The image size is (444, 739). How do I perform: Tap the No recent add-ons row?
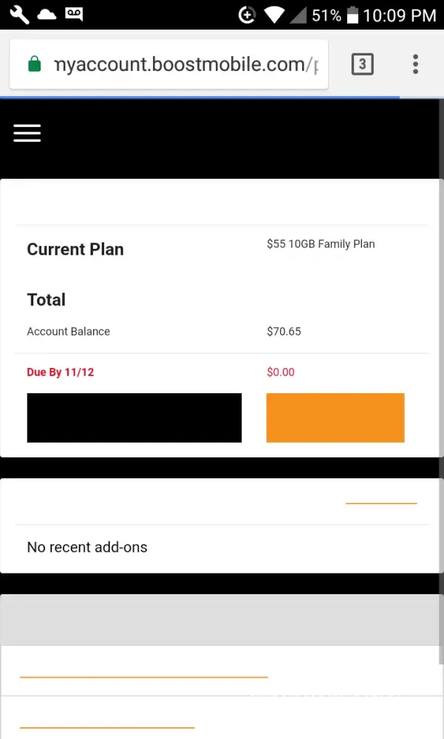coord(87,548)
